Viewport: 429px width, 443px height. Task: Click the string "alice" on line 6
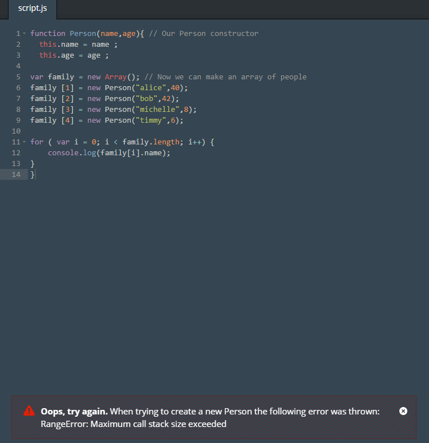[x=151, y=88]
